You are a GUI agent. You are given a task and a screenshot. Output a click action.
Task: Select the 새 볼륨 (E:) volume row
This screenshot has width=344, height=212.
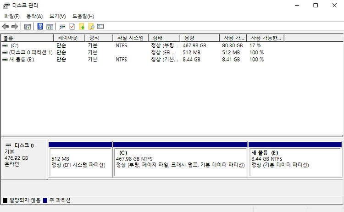[x=22, y=60]
